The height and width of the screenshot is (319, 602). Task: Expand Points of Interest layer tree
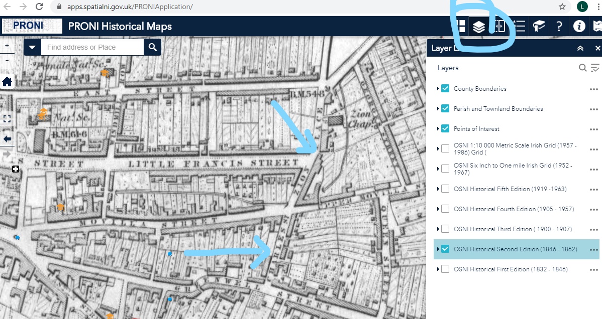click(438, 128)
